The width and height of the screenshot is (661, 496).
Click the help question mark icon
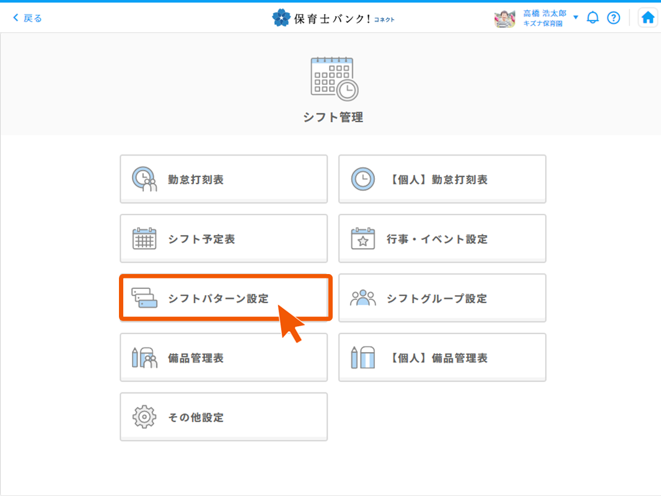click(613, 17)
